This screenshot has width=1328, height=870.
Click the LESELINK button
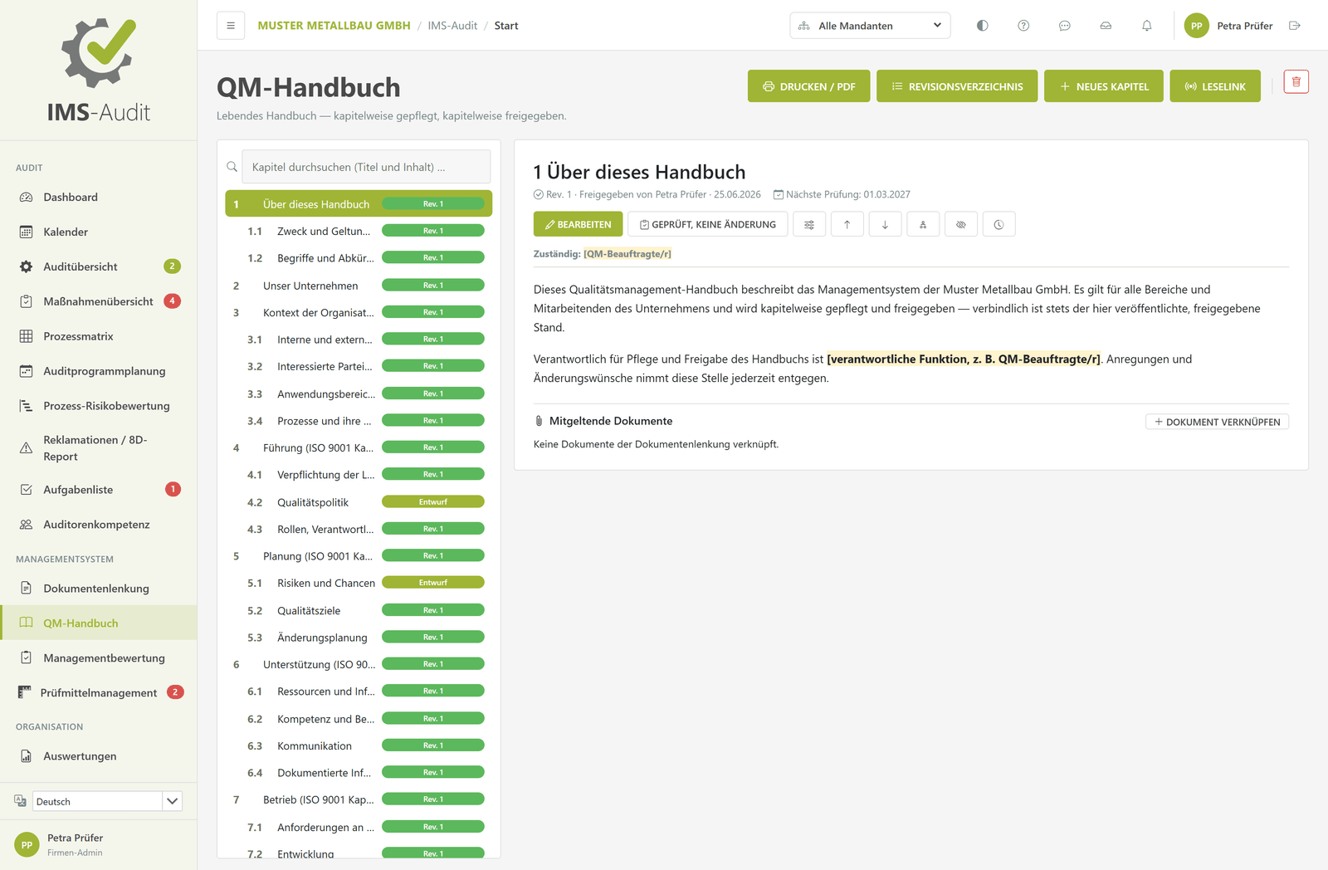point(1215,86)
